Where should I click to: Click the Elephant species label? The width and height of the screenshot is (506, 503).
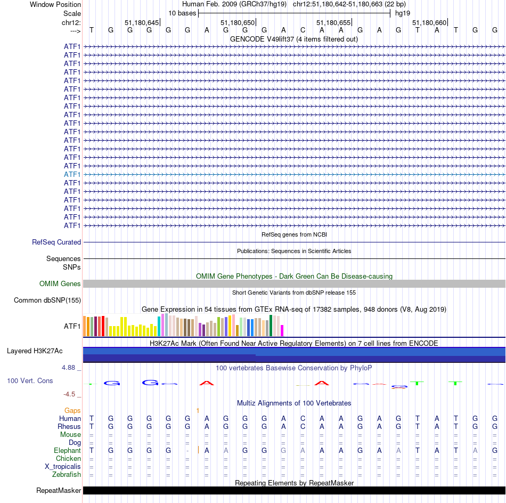click(x=68, y=450)
